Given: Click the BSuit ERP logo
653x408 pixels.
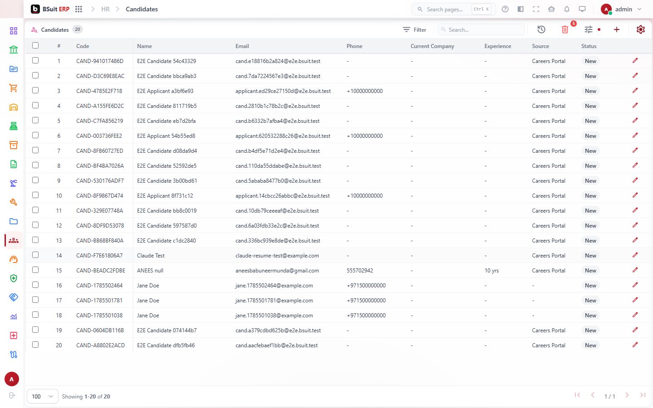Looking at the screenshot, I should (50, 9).
